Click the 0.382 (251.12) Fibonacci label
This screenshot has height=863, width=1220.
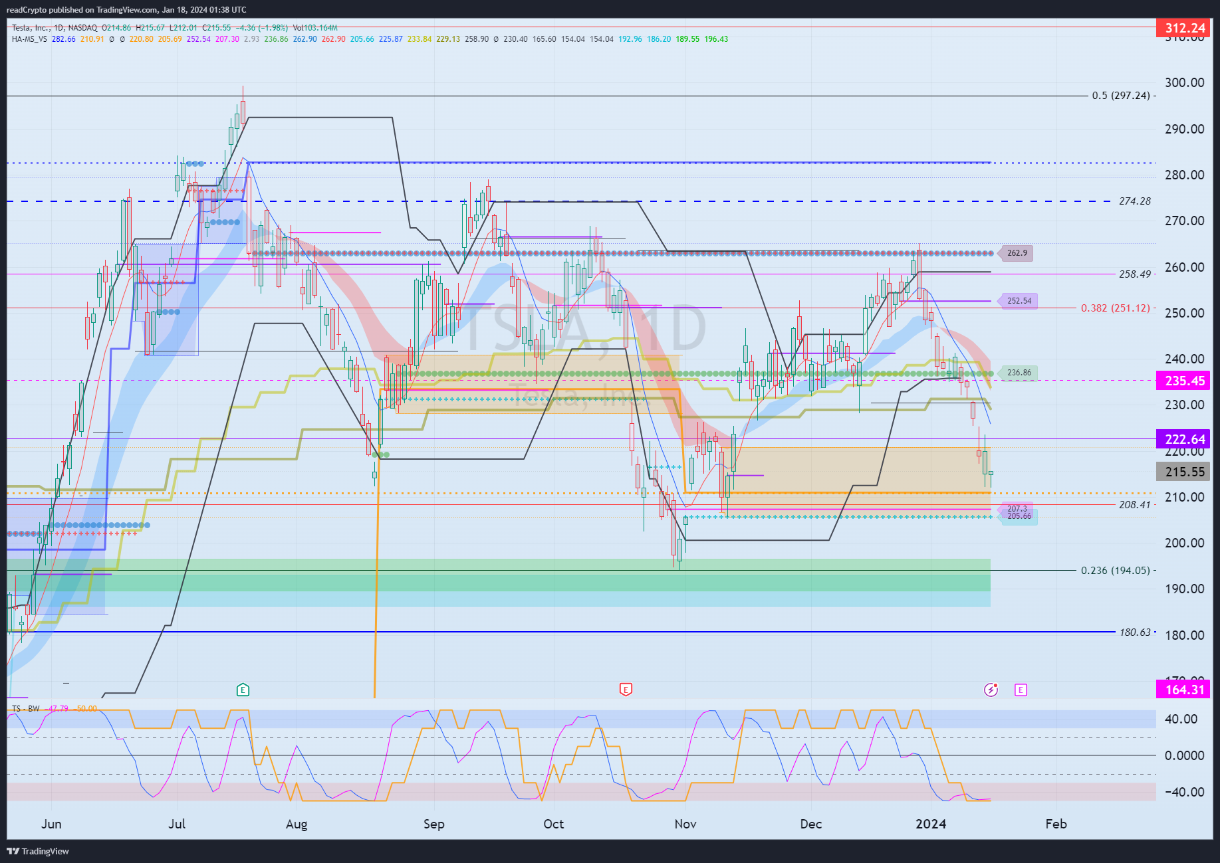click(1115, 308)
